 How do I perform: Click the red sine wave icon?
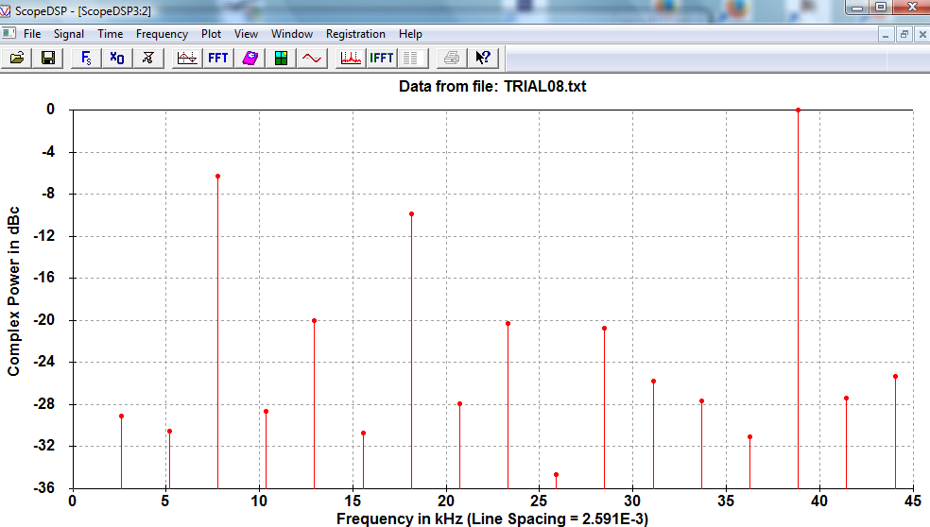point(311,58)
